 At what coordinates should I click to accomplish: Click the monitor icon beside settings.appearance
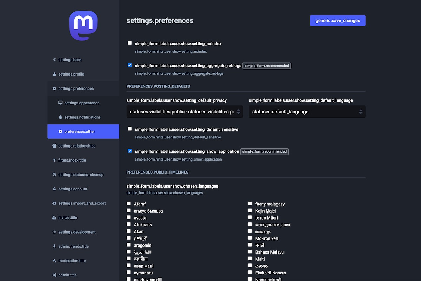point(60,103)
